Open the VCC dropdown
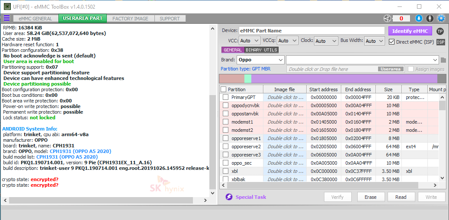Image resolution: width=449 pixels, height=220 pixels. [250, 41]
